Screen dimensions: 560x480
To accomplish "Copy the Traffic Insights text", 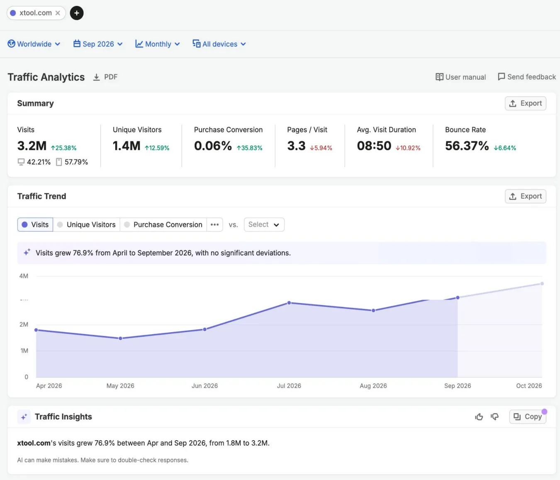I will pyautogui.click(x=528, y=416).
